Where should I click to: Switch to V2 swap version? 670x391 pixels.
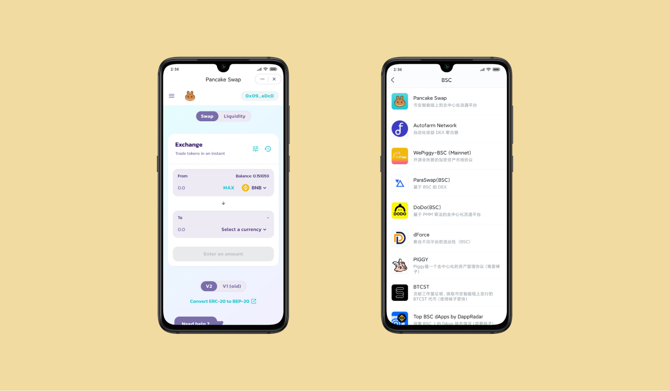tap(208, 286)
